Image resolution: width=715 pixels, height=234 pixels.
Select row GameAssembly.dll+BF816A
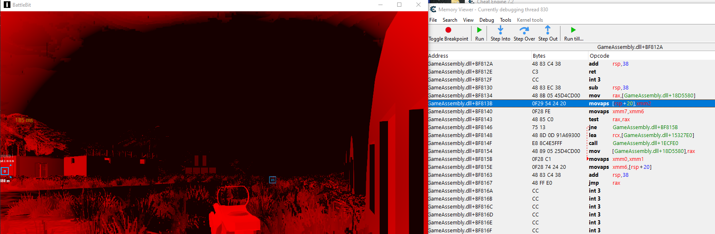pos(571,191)
